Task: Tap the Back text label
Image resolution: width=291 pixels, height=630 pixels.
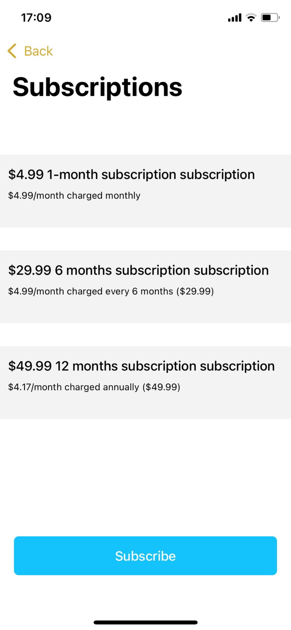Action: click(x=38, y=51)
